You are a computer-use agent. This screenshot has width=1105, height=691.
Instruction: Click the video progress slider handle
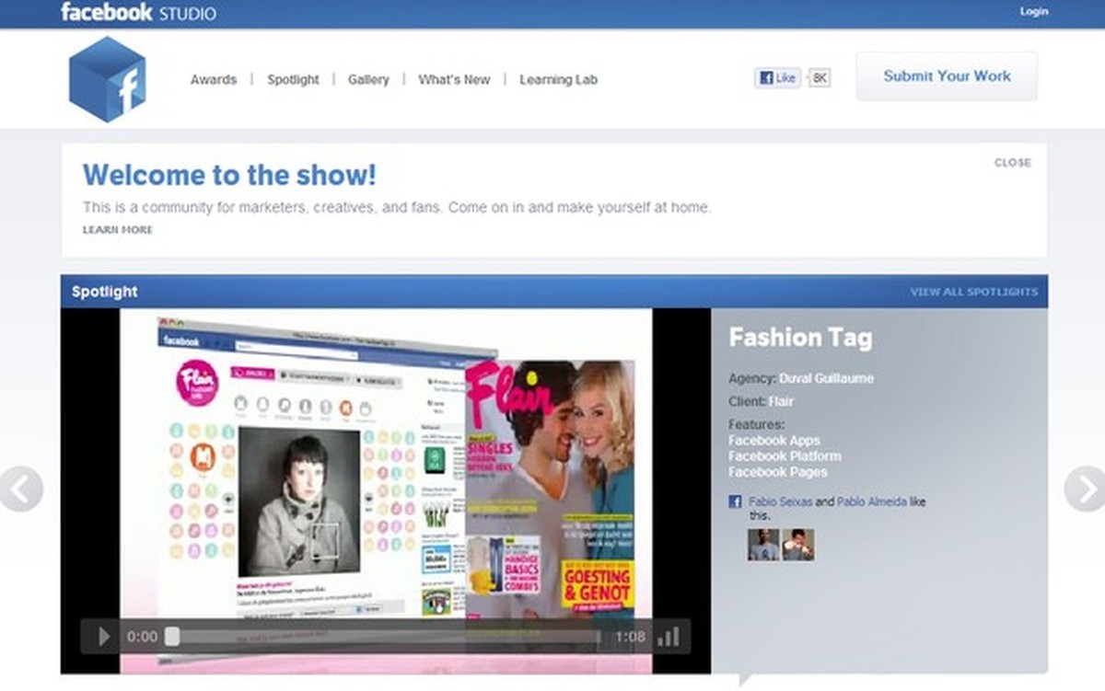pos(172,637)
